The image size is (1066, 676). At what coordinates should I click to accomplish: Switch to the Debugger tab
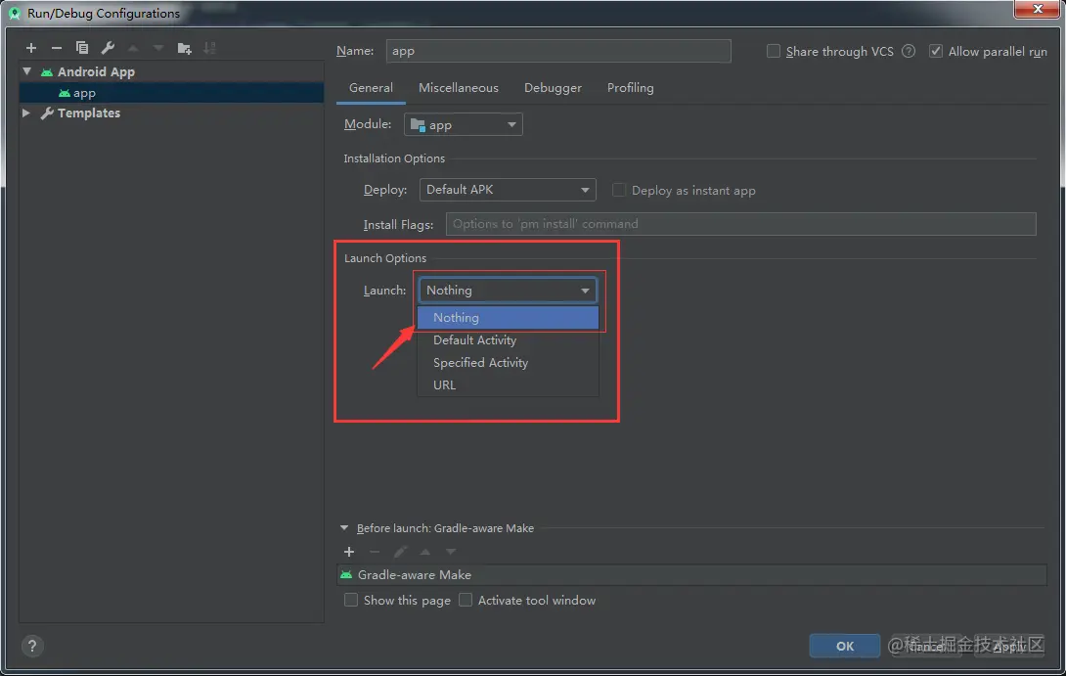[x=553, y=88]
